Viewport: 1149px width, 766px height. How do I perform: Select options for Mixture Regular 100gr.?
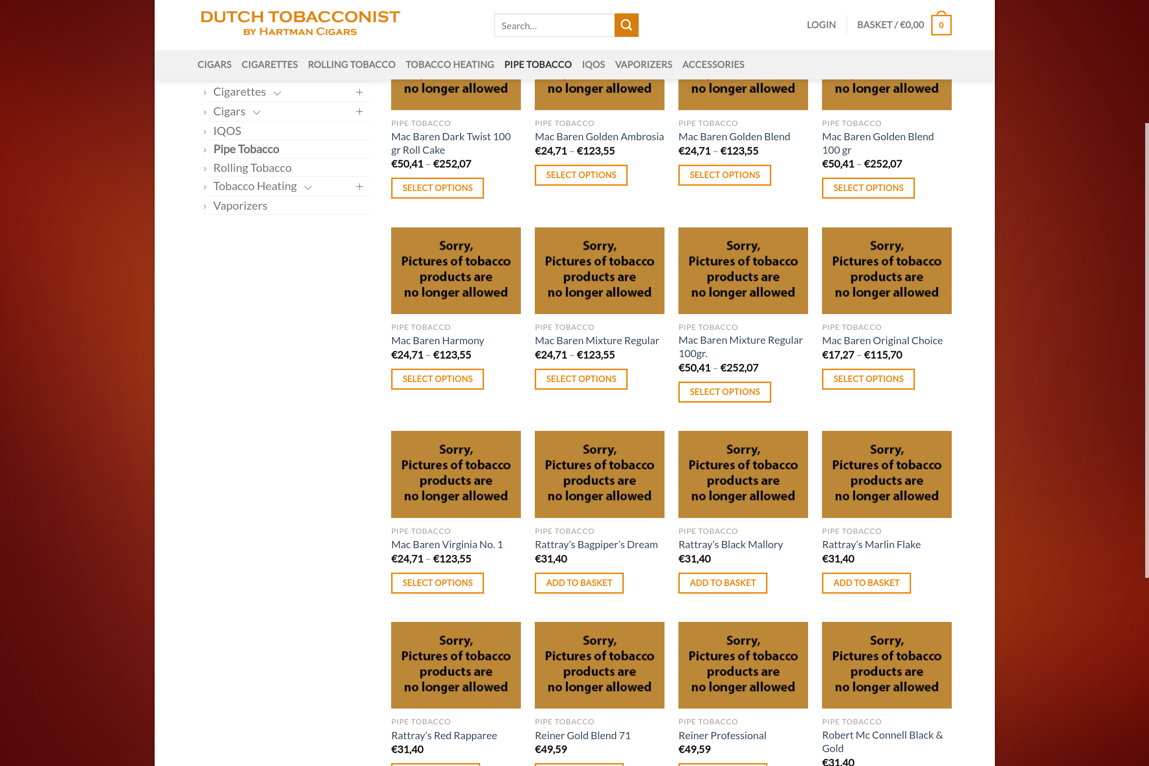(724, 392)
